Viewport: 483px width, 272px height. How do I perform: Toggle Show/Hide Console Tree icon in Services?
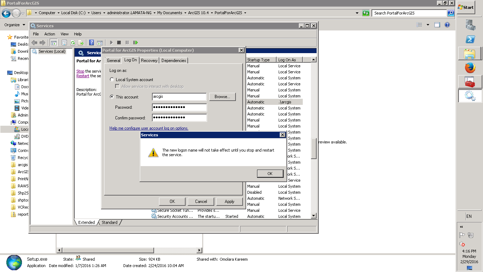(x=54, y=42)
